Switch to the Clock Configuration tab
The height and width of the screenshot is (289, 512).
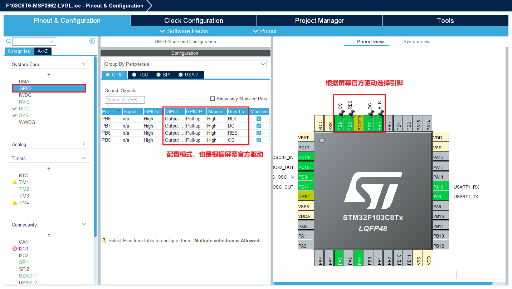[x=194, y=20]
